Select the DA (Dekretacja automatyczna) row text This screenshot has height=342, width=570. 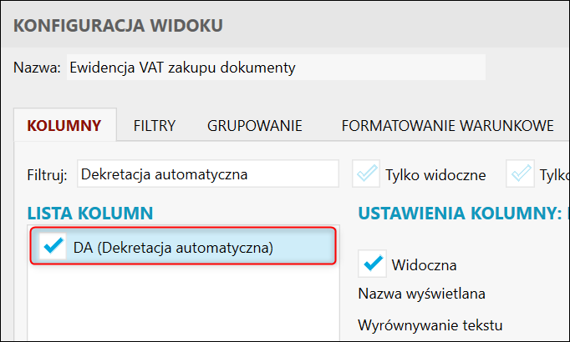coord(173,247)
